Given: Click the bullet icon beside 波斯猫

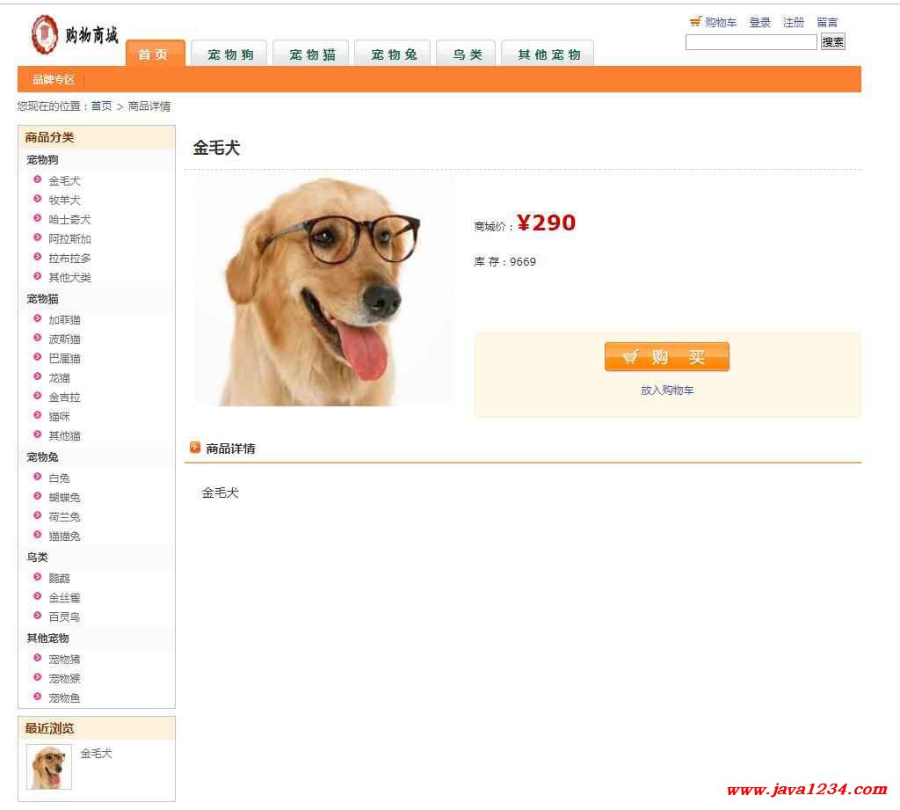Looking at the screenshot, I should pos(37,338).
